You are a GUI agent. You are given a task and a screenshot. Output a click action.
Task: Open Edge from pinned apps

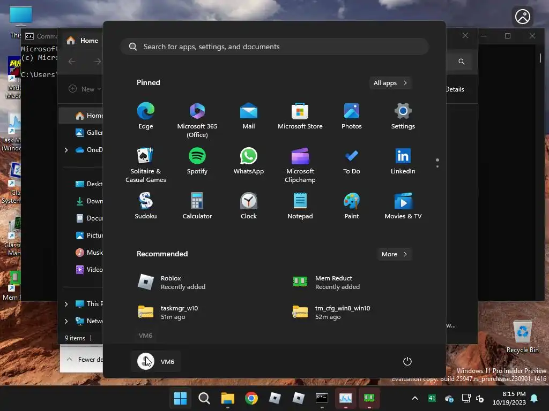(146, 116)
